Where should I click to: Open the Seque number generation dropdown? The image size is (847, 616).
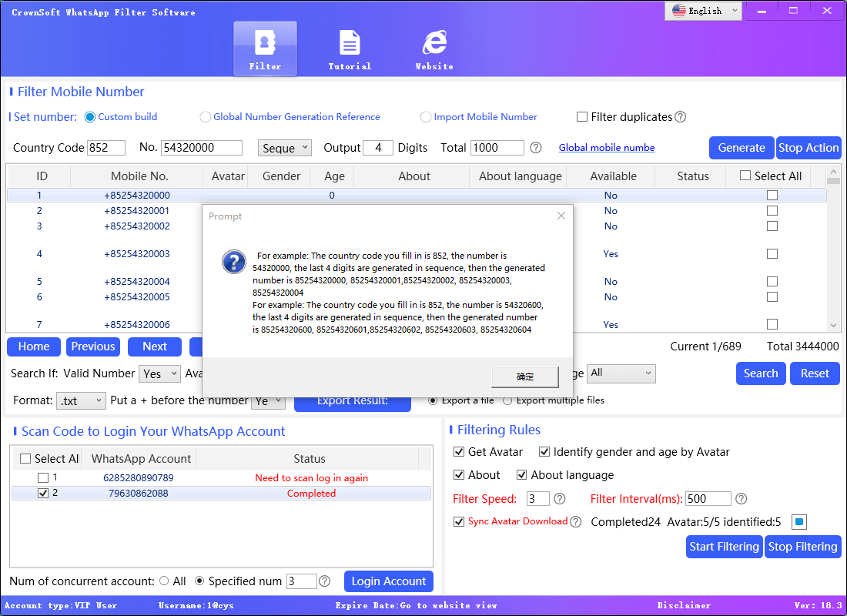(285, 147)
